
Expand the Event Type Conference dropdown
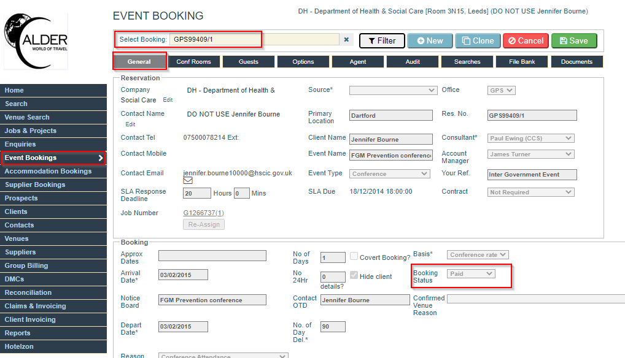(x=390, y=174)
